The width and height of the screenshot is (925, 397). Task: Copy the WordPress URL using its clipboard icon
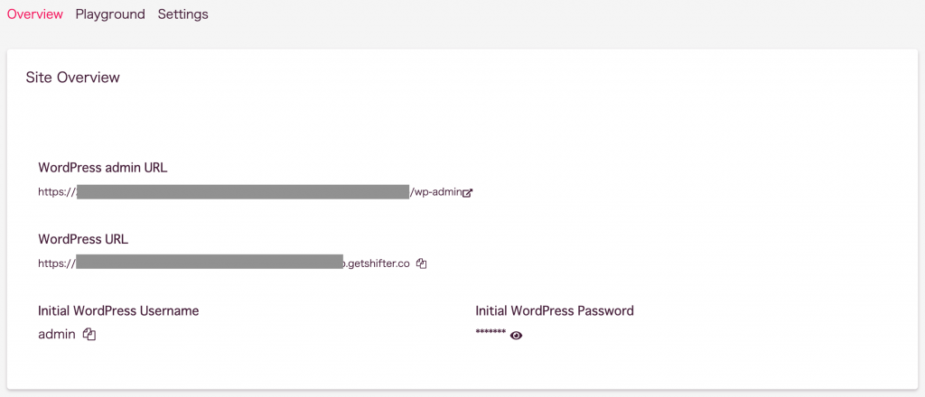coord(421,263)
